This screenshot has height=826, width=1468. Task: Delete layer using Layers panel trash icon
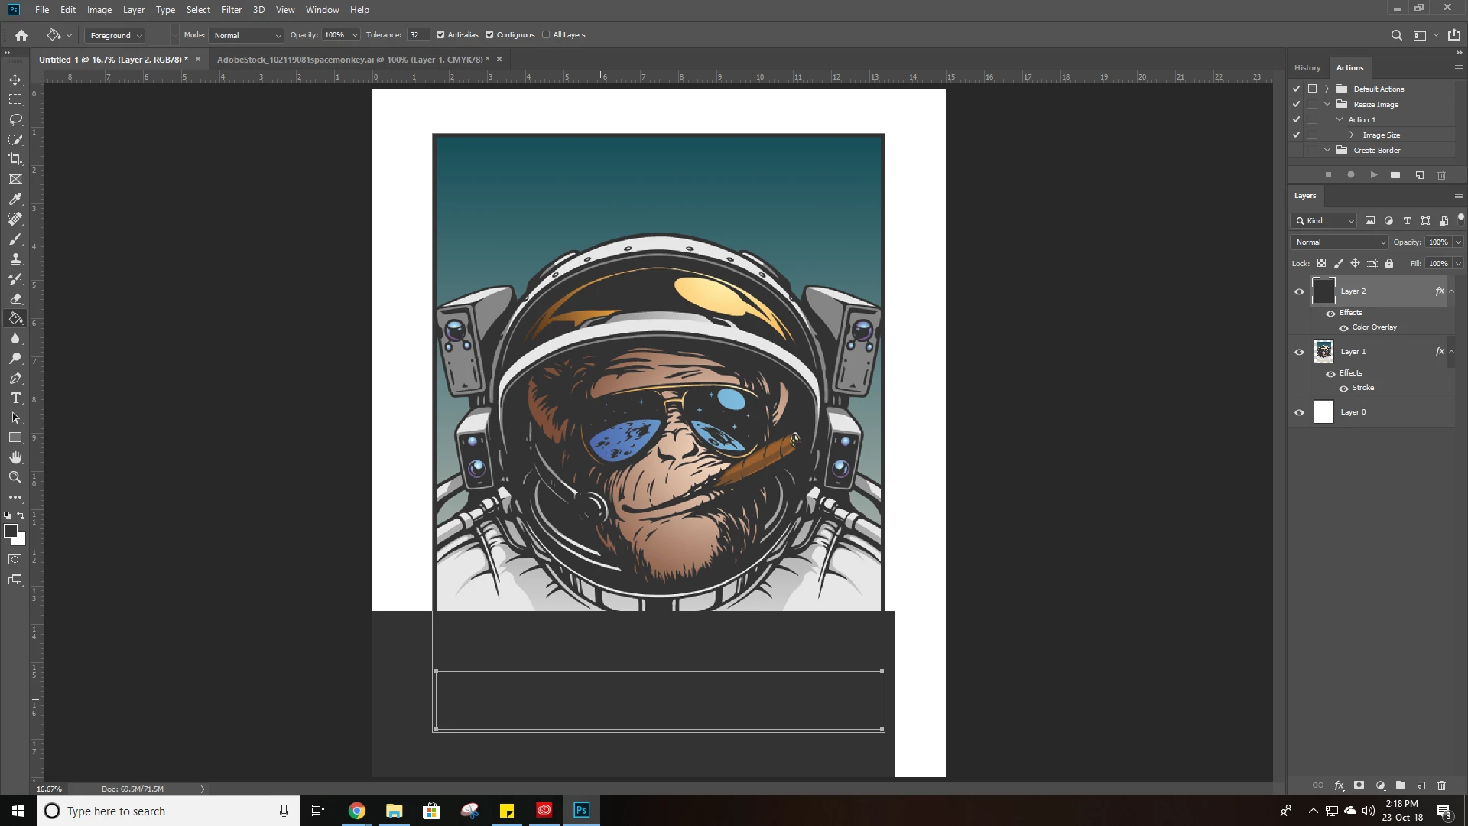pos(1441,785)
